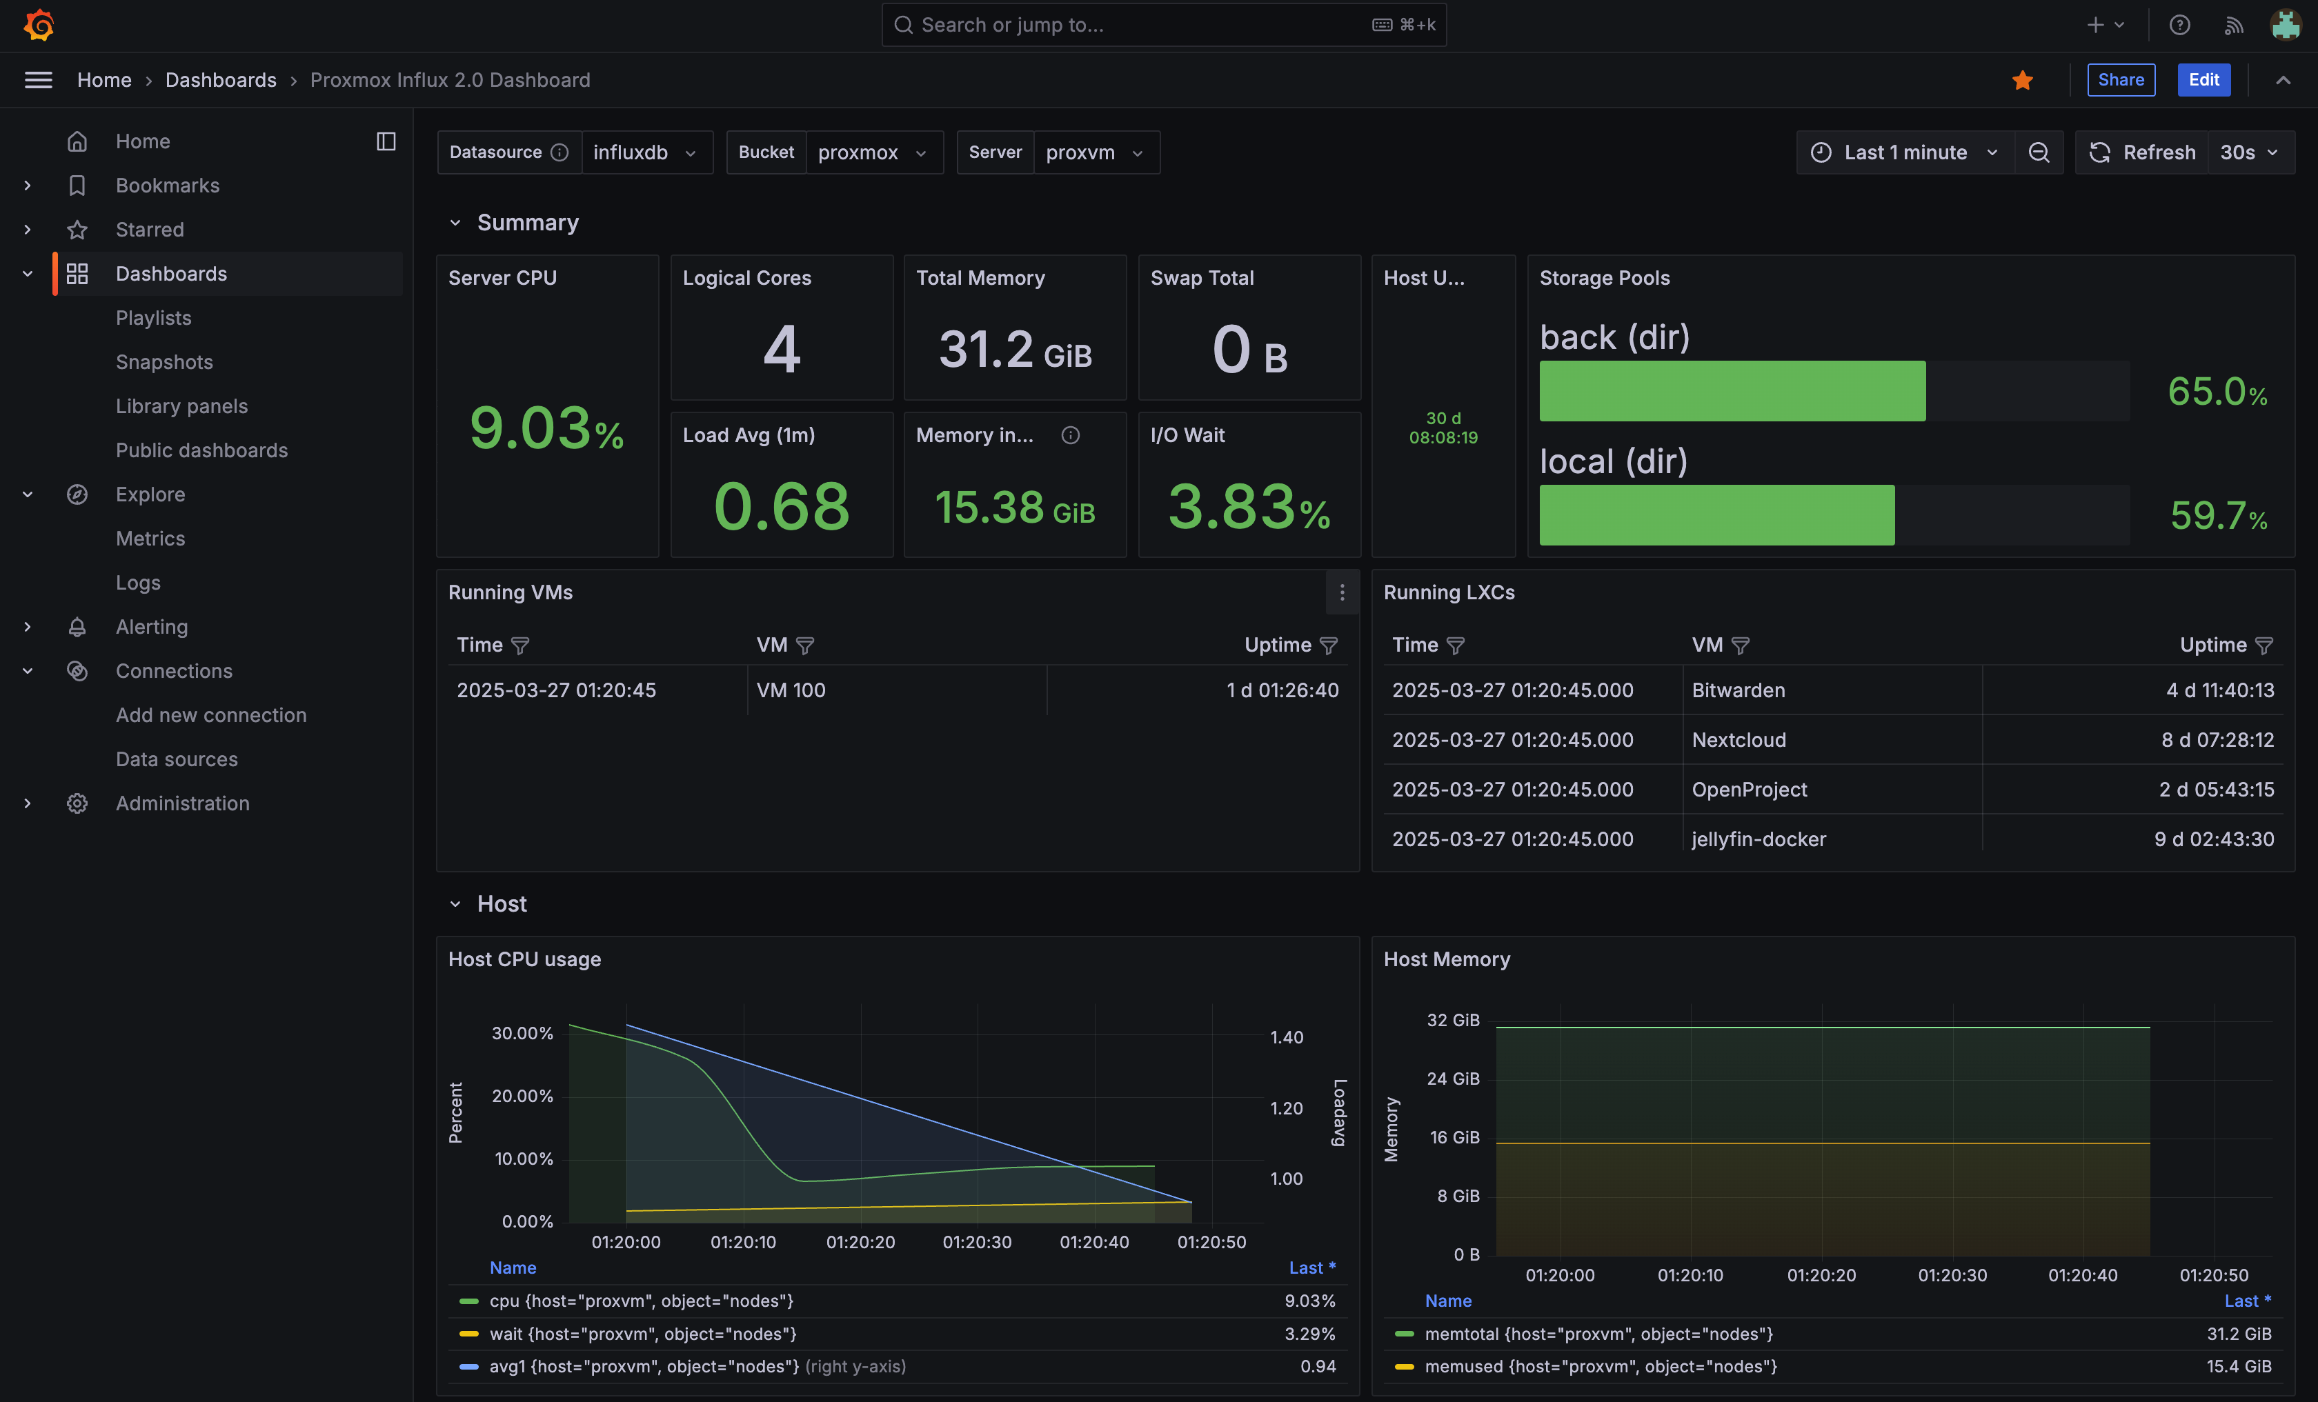The width and height of the screenshot is (2318, 1402).
Task: Open Logs under Explore
Action: point(138,583)
